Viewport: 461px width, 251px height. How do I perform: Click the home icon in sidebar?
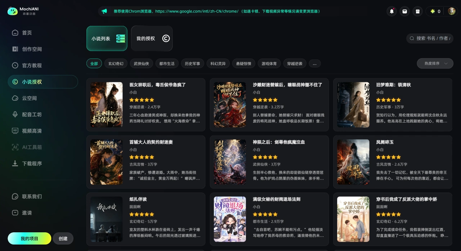coord(15,33)
